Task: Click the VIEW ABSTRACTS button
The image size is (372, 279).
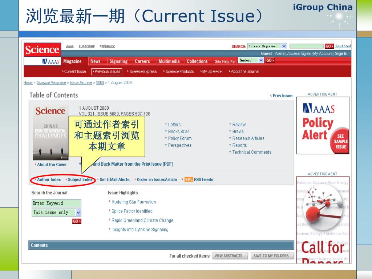Action: click(230, 256)
